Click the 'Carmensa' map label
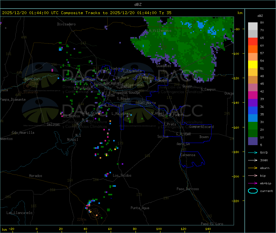The width and height of the screenshot is (276, 233). click(188, 155)
